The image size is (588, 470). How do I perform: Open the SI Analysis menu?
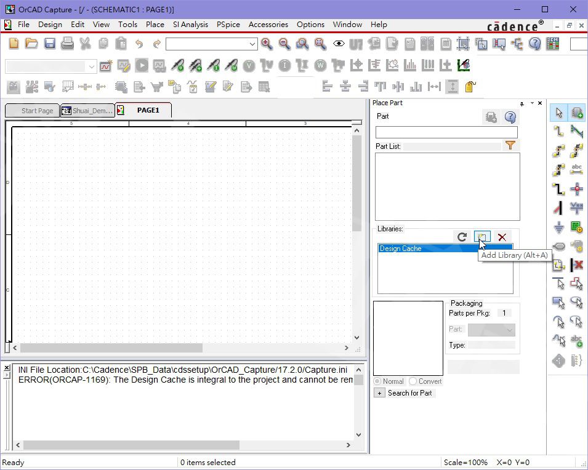click(190, 25)
